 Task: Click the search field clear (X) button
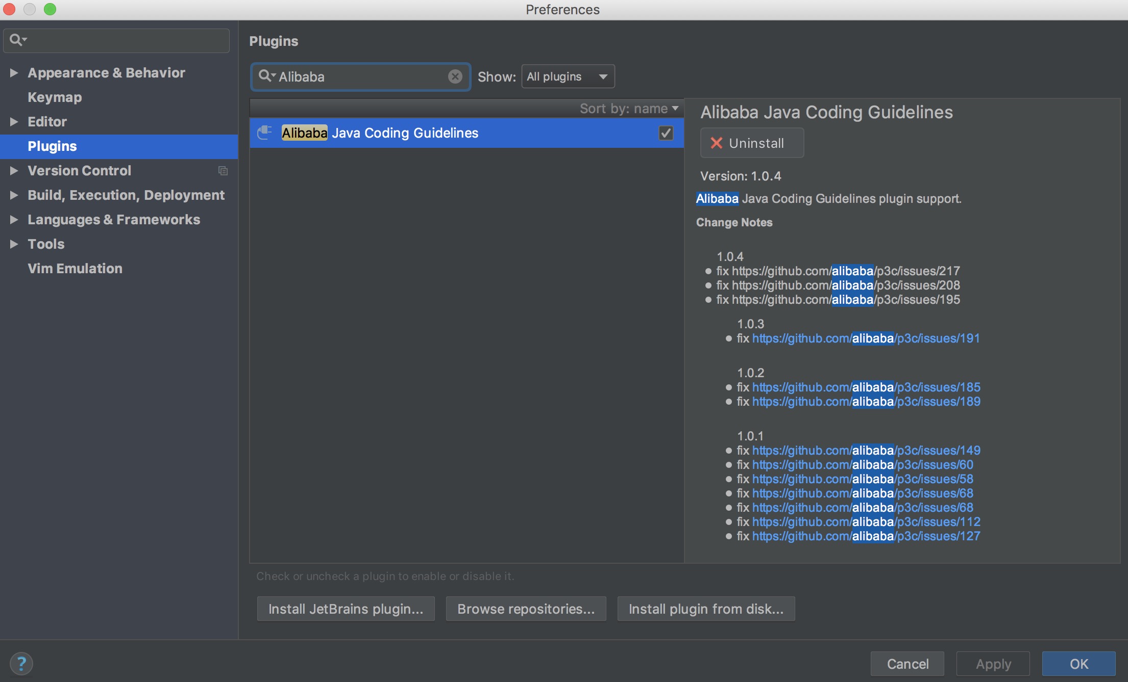tap(456, 76)
